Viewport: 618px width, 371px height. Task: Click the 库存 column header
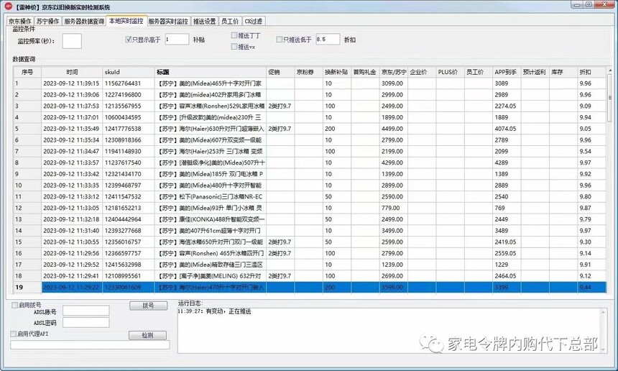(x=563, y=72)
